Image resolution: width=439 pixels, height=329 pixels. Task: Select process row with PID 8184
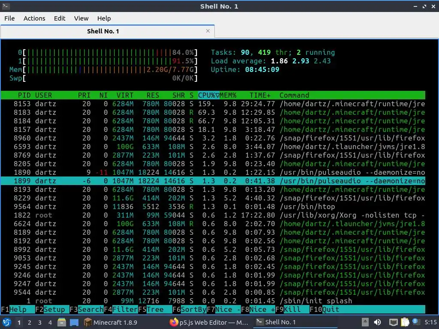point(213,121)
